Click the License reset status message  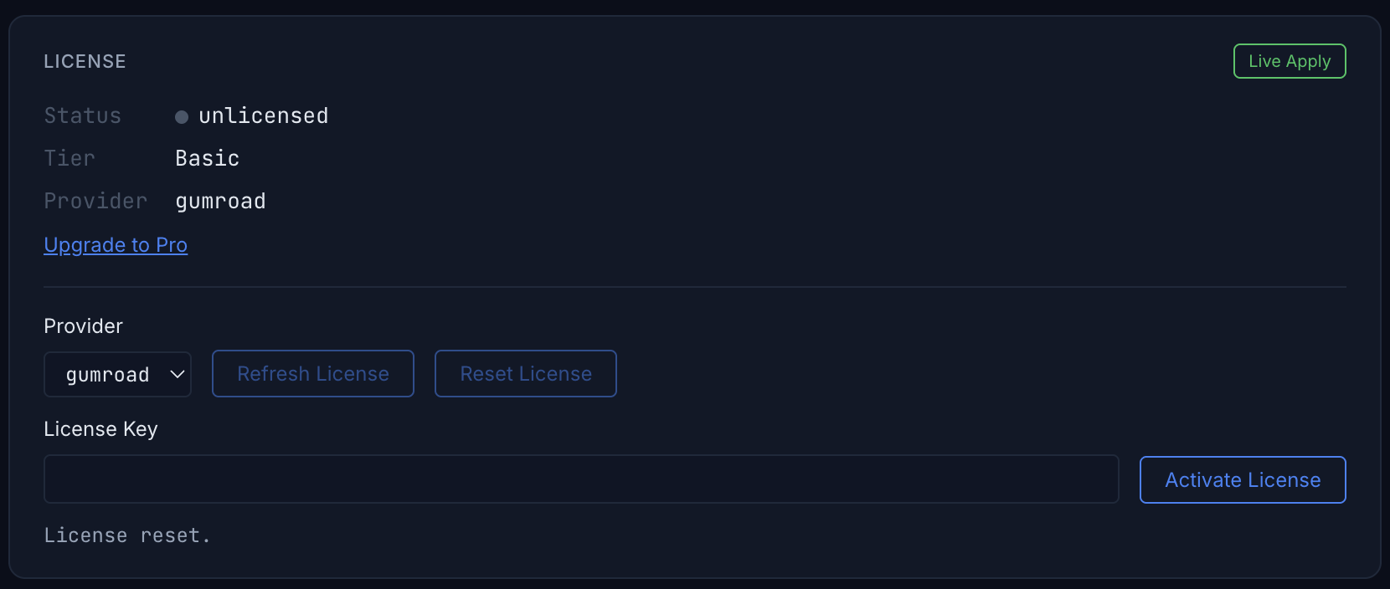(127, 535)
